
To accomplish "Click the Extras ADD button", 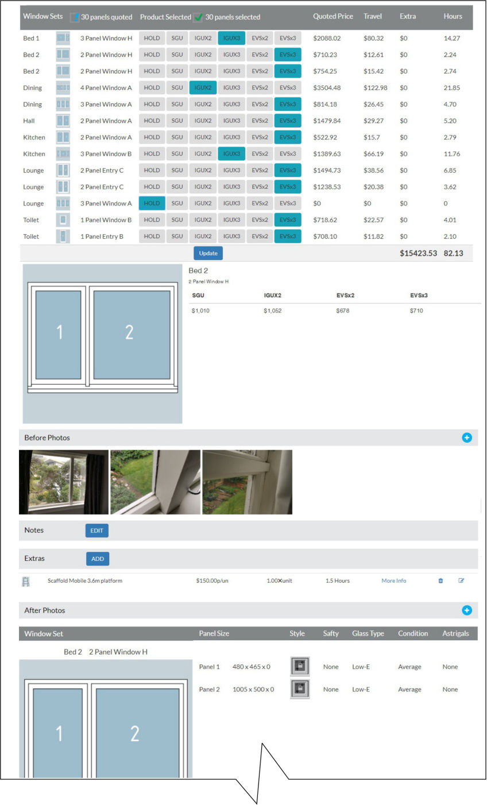I will [98, 559].
